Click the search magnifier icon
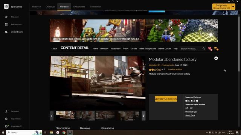Image resolution: width=241 pixels, height=135 pixels. pos(204,48)
